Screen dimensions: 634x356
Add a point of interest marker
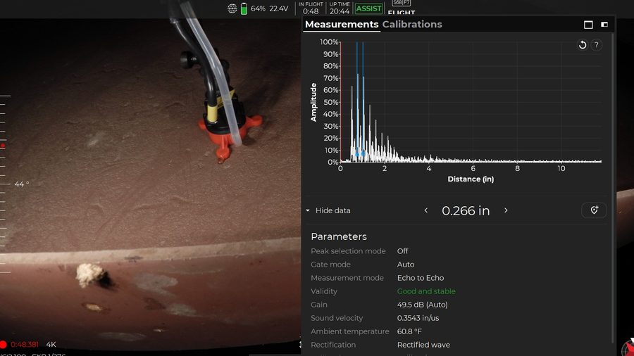point(594,210)
